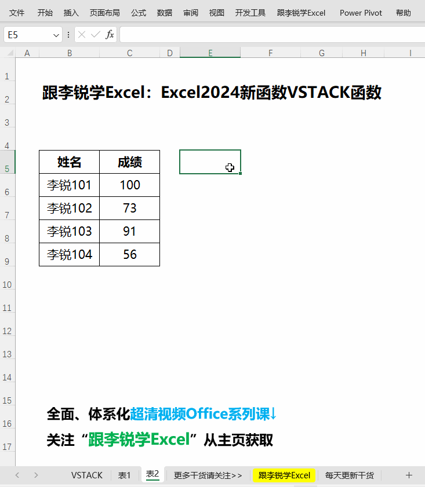
Task: Select row 1 header
Action: (x=7, y=69)
